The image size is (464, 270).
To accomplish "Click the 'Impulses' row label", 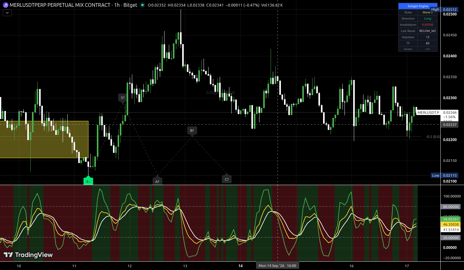I will point(408,37).
